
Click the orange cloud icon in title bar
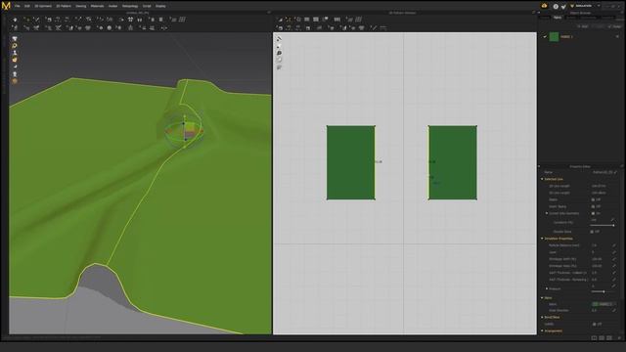[544, 6]
